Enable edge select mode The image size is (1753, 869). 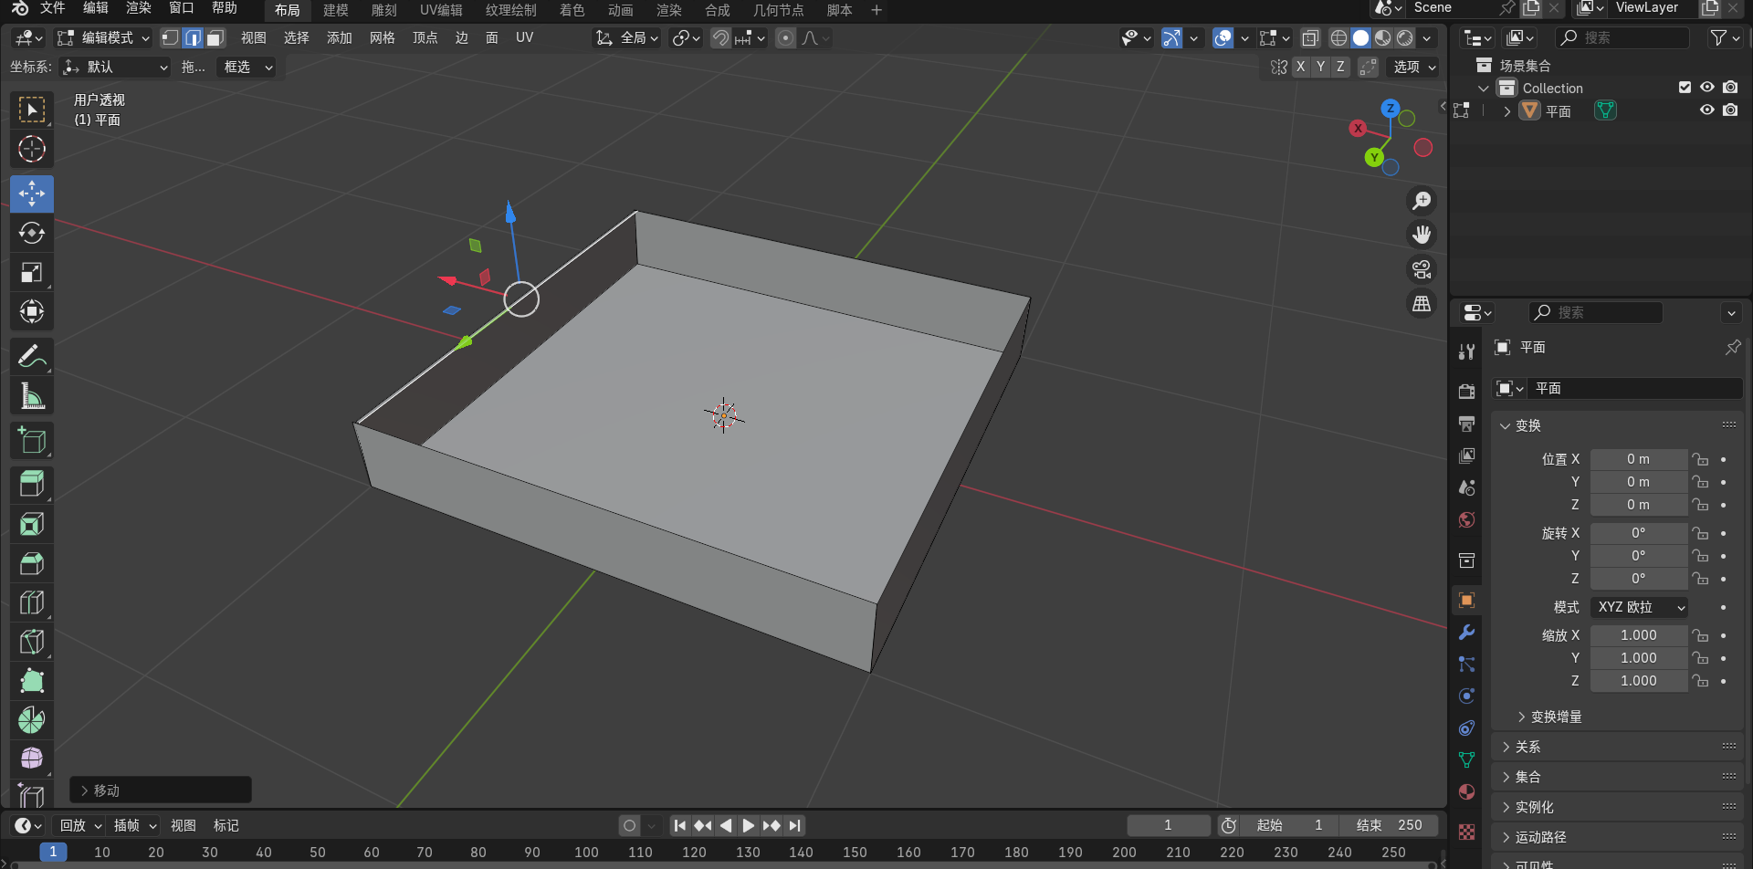(193, 37)
